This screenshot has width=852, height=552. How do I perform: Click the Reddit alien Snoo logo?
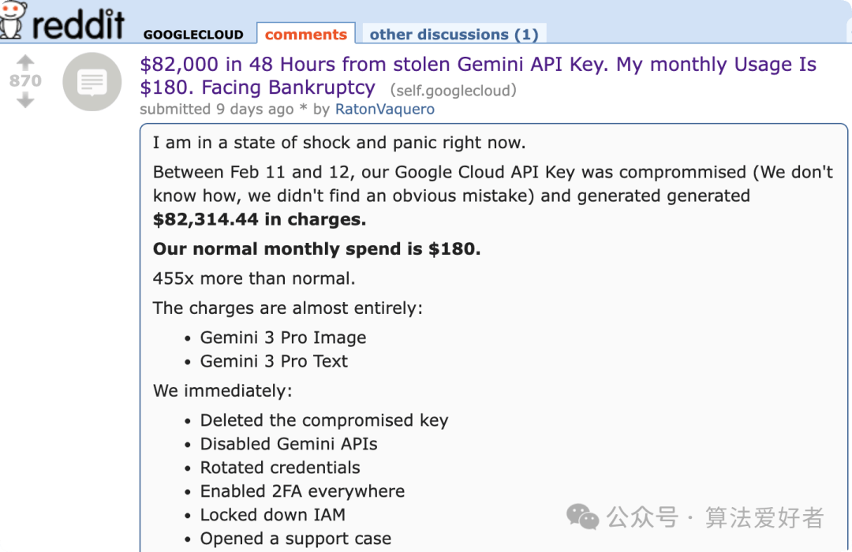point(13,19)
